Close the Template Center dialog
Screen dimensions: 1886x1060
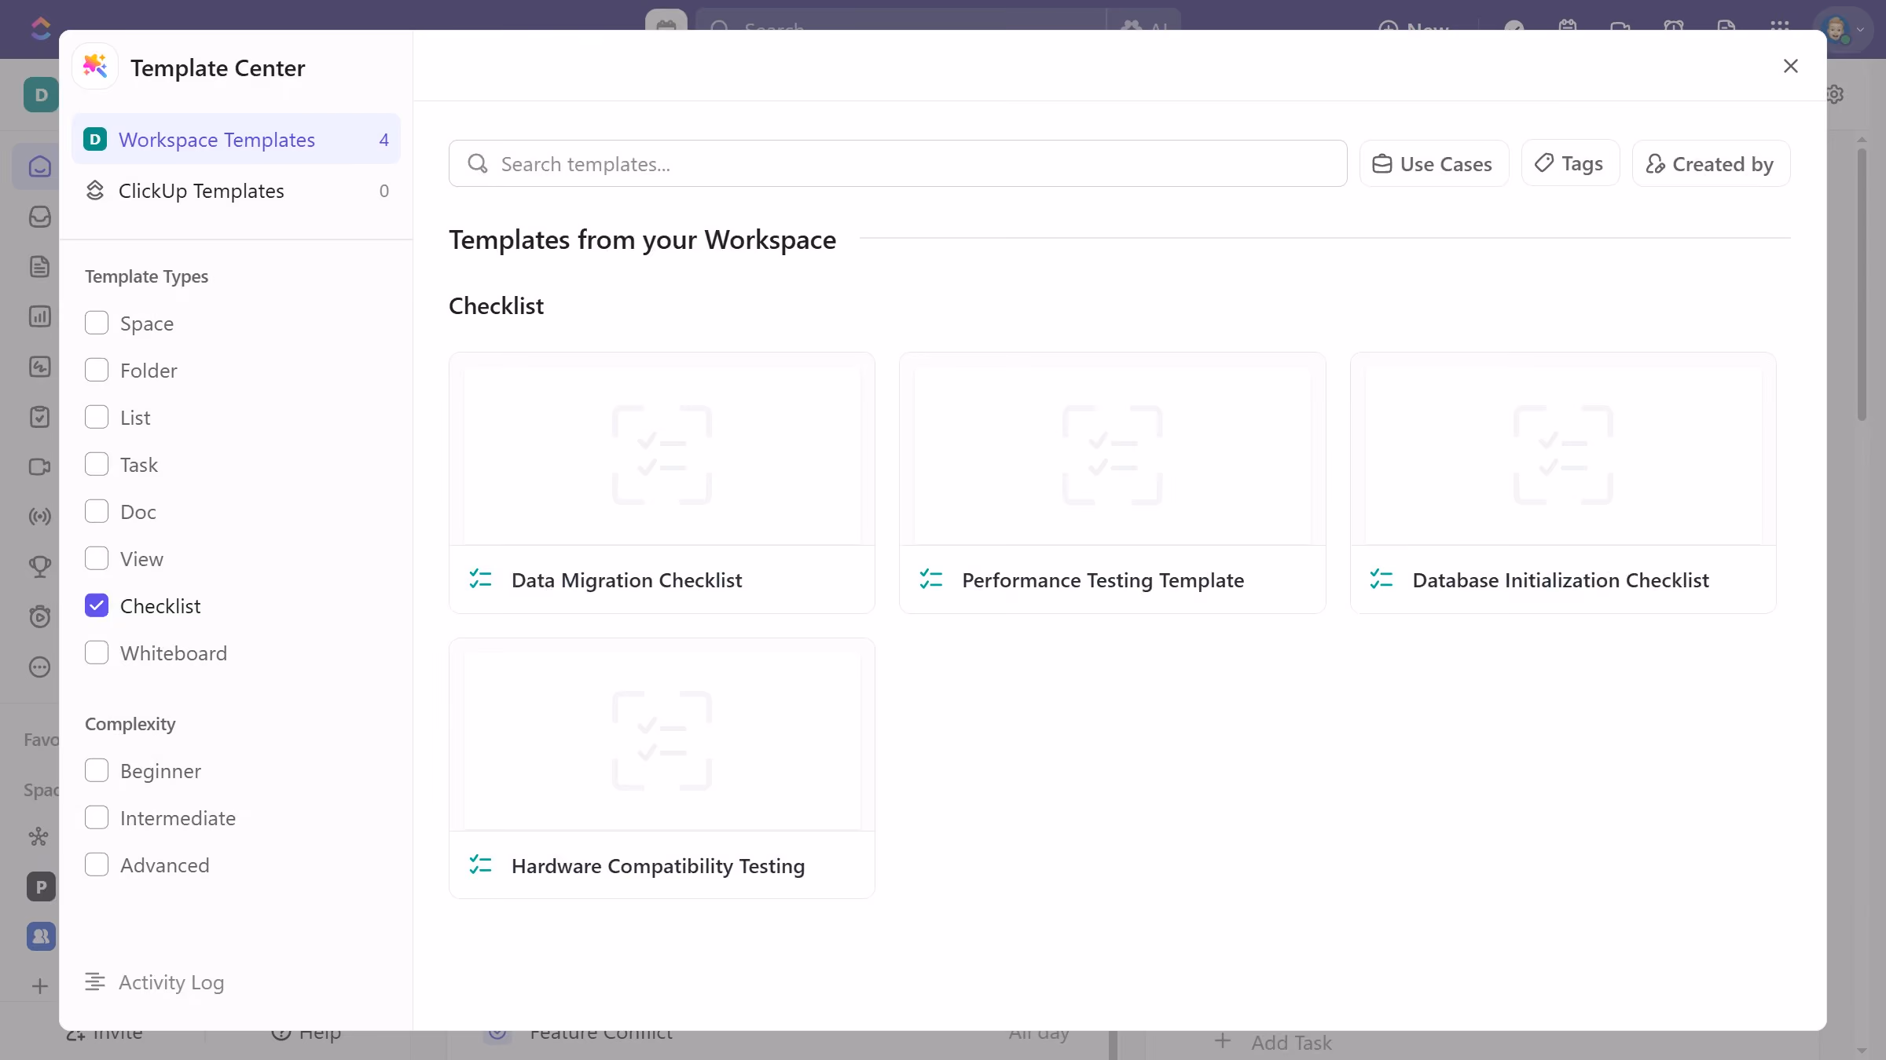pyautogui.click(x=1790, y=66)
